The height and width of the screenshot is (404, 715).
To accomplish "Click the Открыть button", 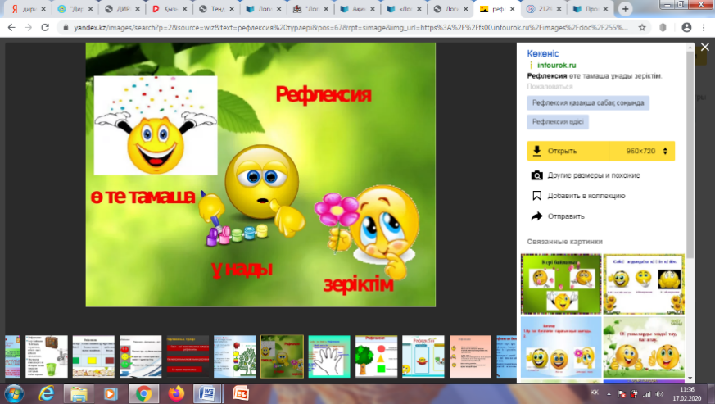I will (568, 151).
